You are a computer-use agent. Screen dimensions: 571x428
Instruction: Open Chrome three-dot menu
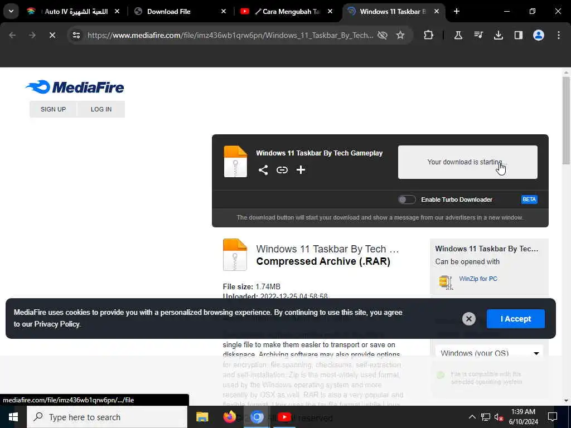[x=559, y=35]
